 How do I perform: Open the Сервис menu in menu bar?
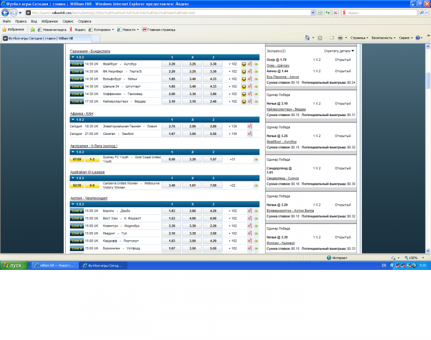(x=68, y=21)
